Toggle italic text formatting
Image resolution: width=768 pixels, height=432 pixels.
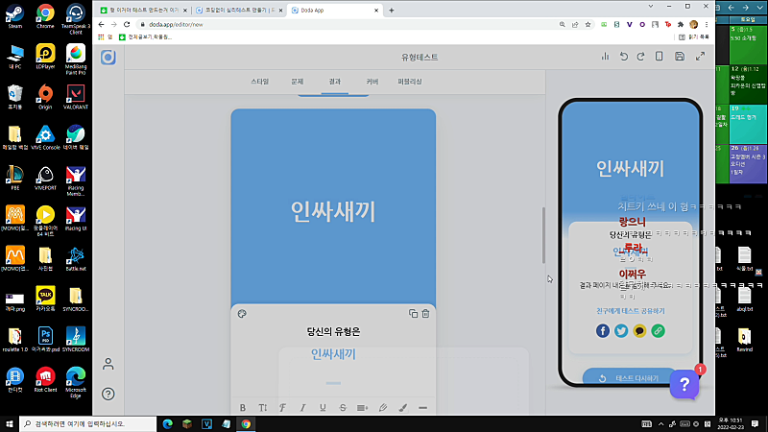point(302,407)
